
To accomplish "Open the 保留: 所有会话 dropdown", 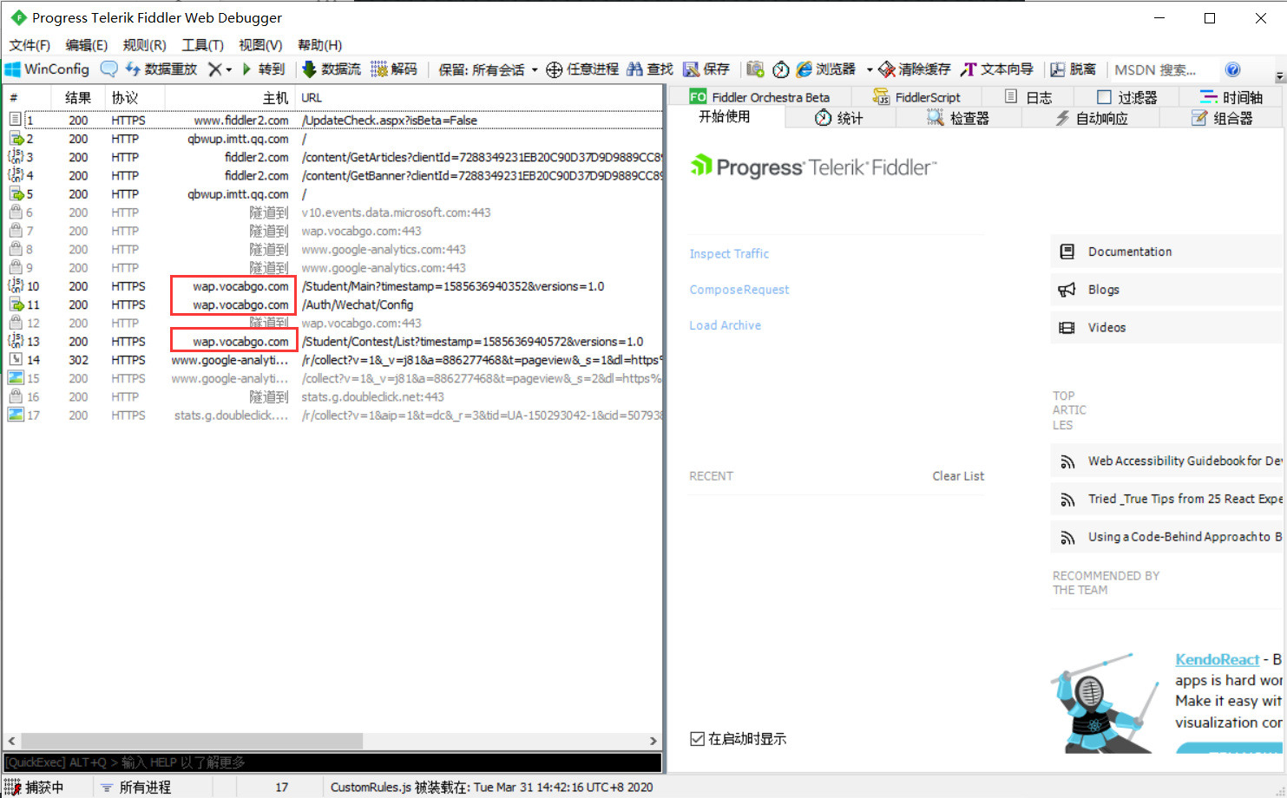I will [x=488, y=69].
